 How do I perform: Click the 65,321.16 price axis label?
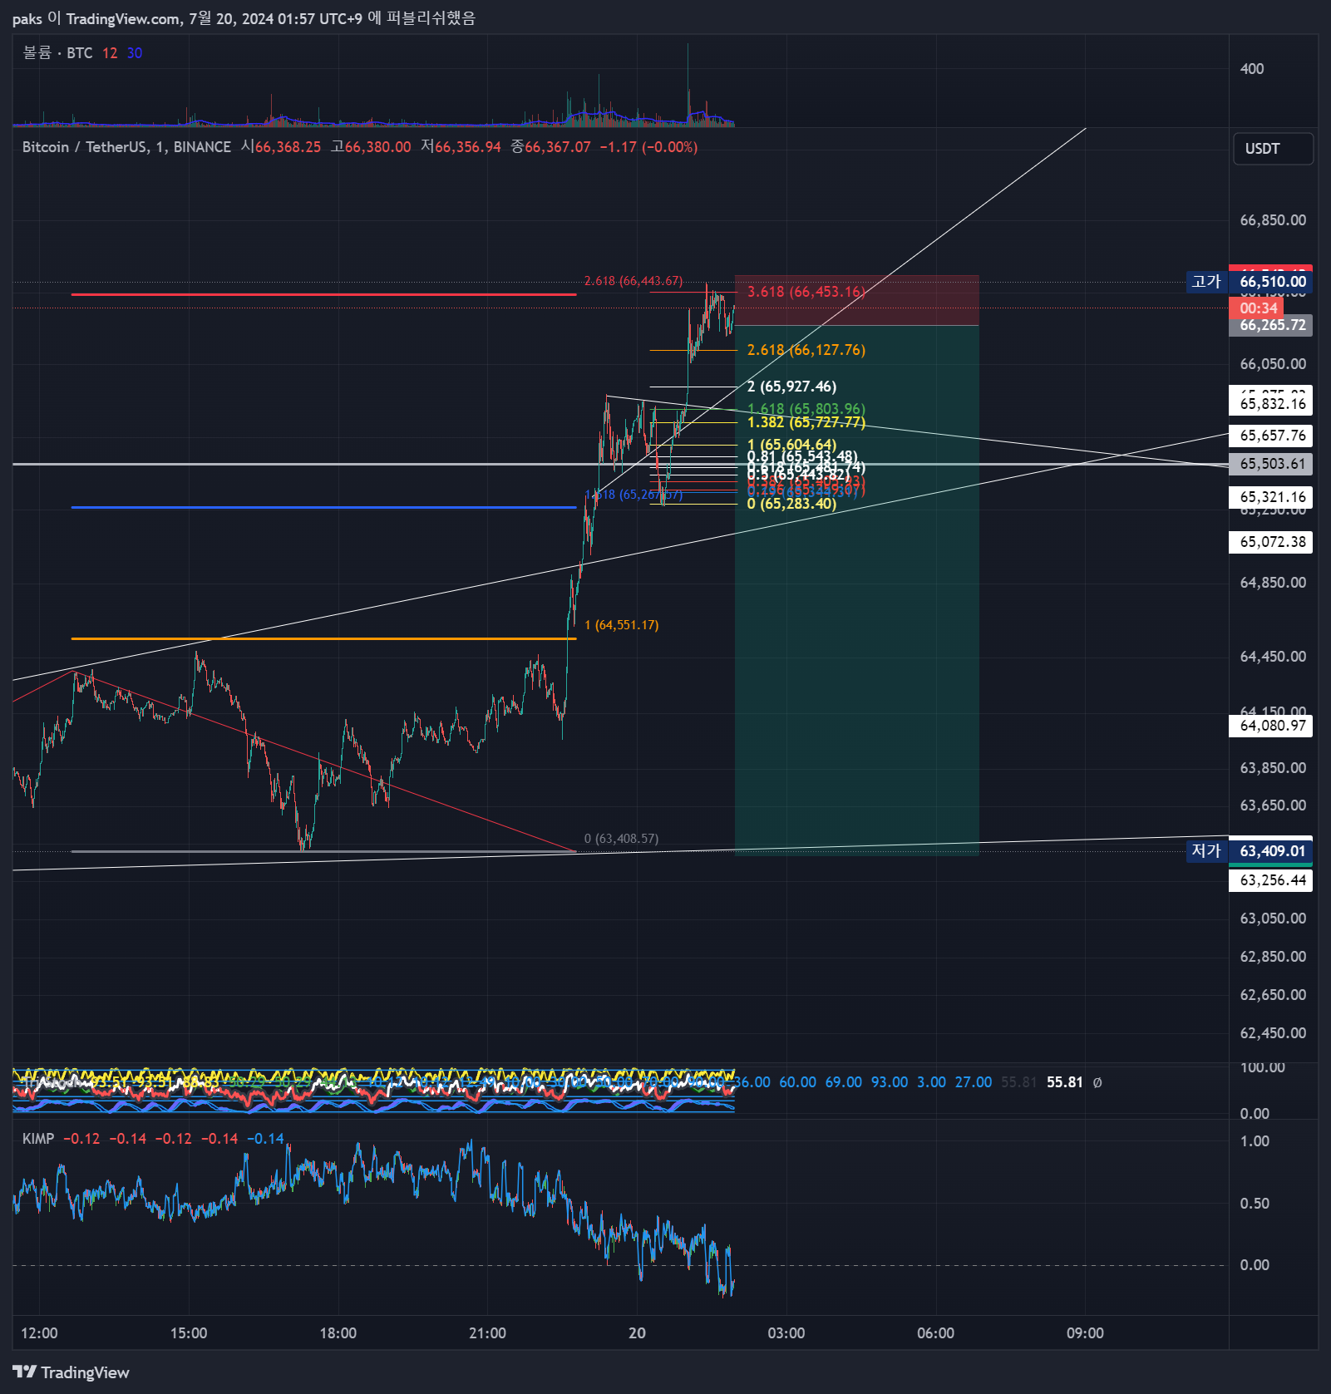click(1271, 497)
